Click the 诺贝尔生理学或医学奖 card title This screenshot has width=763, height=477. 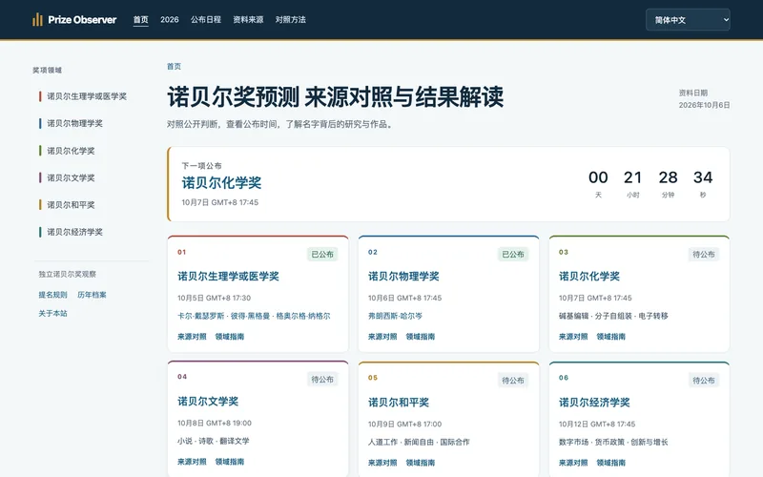click(x=228, y=277)
